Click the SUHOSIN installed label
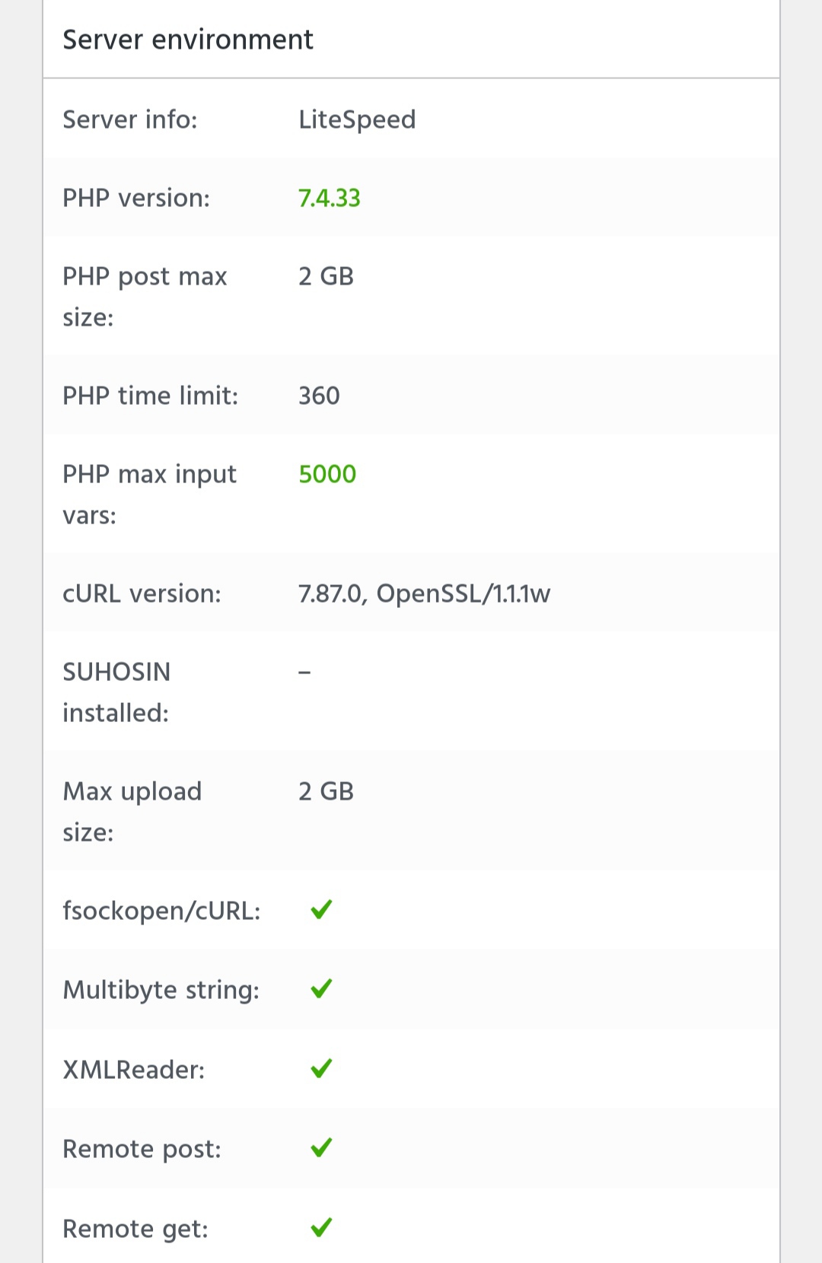Viewport: 822px width, 1263px height. click(x=116, y=692)
